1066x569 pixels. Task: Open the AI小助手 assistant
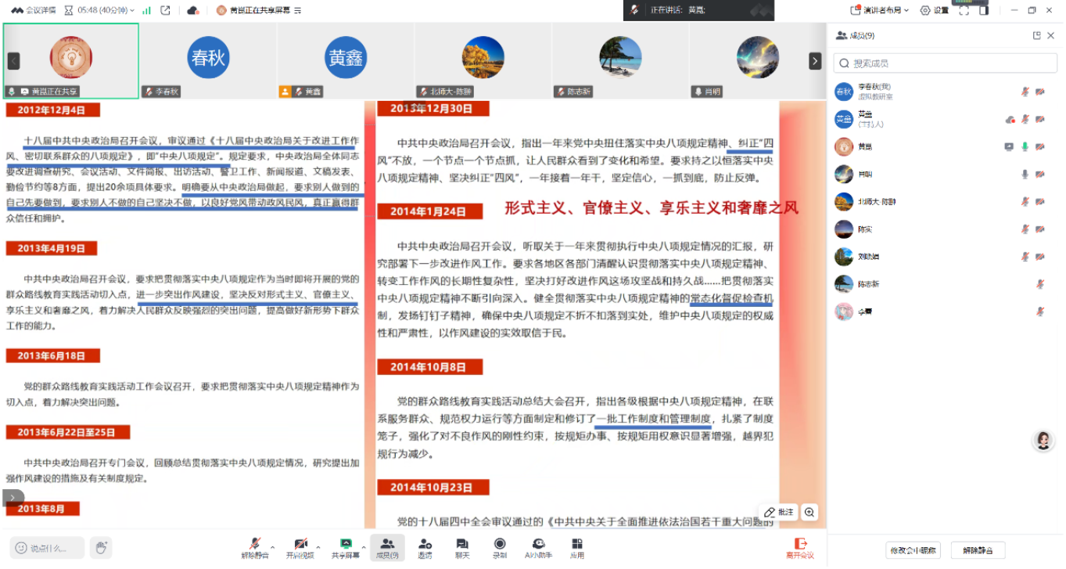tap(538, 547)
